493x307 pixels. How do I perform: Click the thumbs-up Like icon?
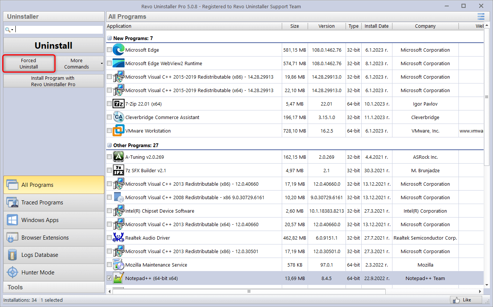(x=456, y=300)
